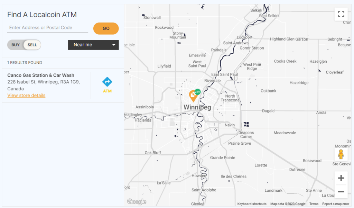
Task: Focus the address or postal code field
Action: pos(48,28)
